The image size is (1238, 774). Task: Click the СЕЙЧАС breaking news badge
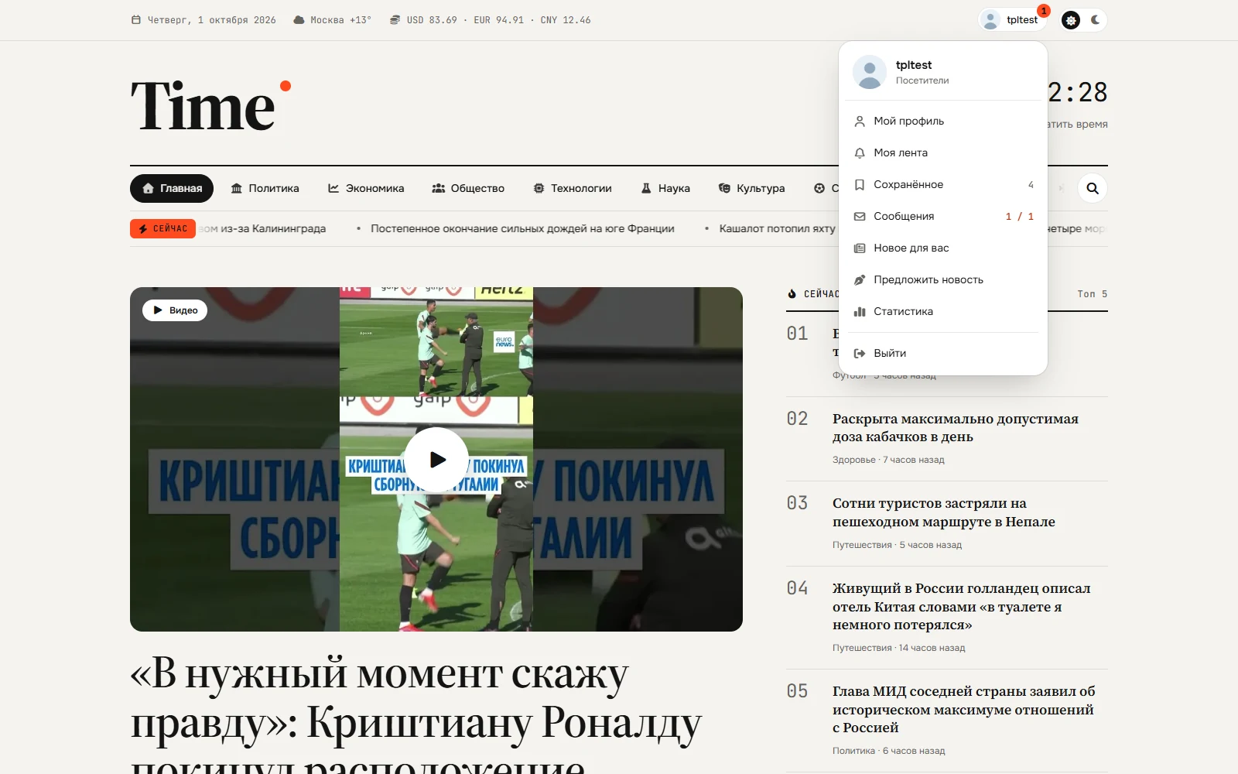pyautogui.click(x=162, y=228)
